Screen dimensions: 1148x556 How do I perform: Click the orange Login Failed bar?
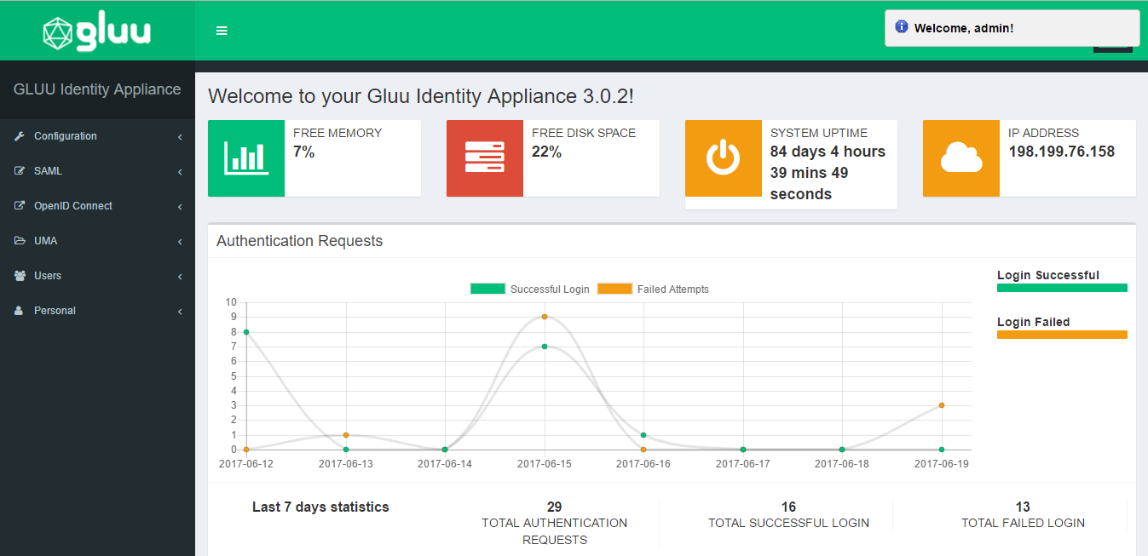pos(1062,335)
